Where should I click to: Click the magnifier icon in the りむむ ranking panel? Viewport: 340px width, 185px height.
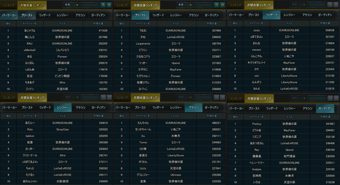coord(216,5)
